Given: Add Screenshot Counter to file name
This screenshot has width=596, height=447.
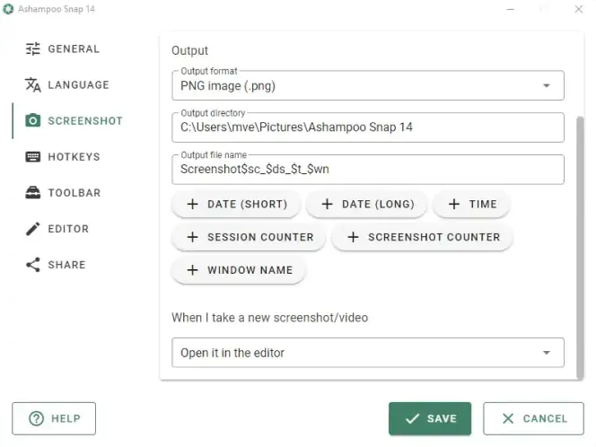Looking at the screenshot, I should [422, 237].
